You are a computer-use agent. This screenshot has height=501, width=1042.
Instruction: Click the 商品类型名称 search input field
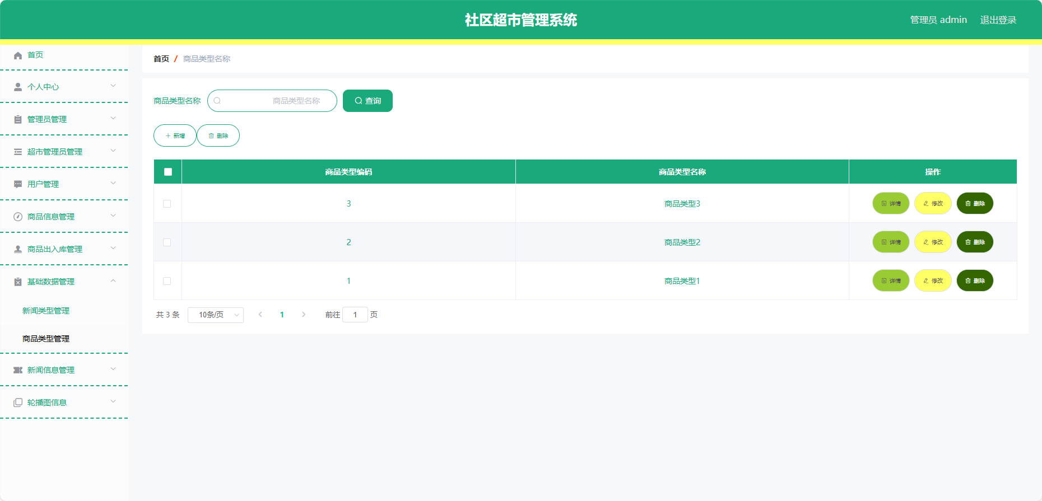click(272, 101)
